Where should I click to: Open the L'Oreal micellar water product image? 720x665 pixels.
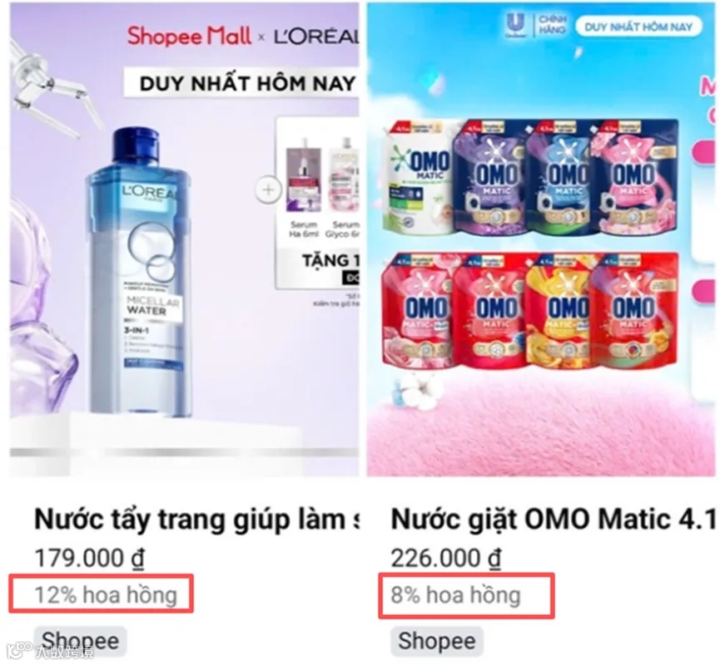pos(184,239)
